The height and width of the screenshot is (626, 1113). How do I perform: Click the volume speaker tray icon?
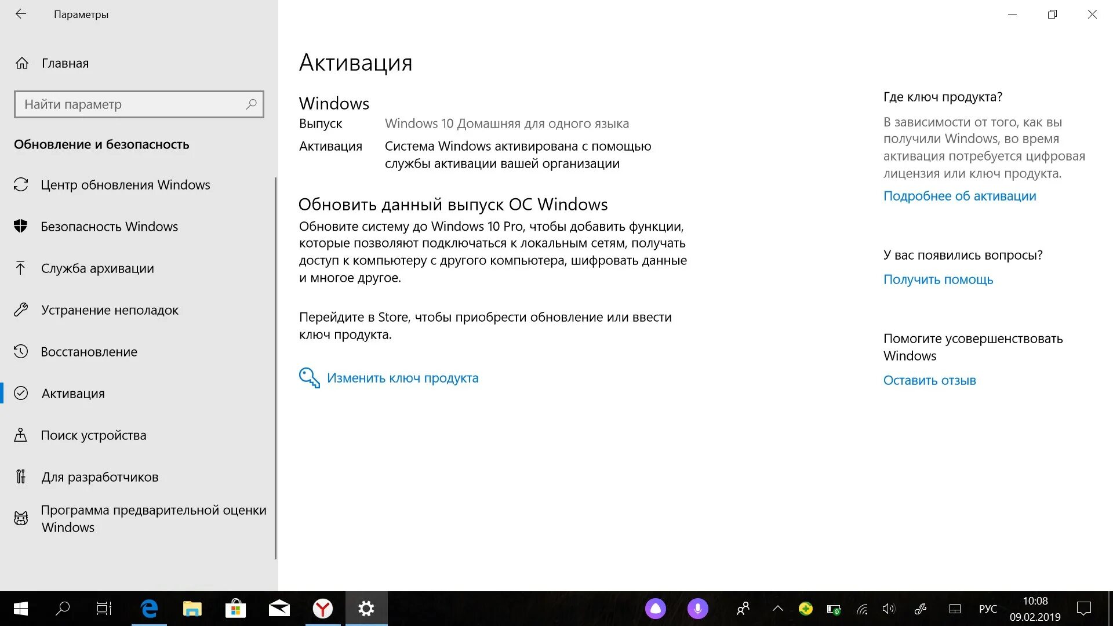pos(889,609)
